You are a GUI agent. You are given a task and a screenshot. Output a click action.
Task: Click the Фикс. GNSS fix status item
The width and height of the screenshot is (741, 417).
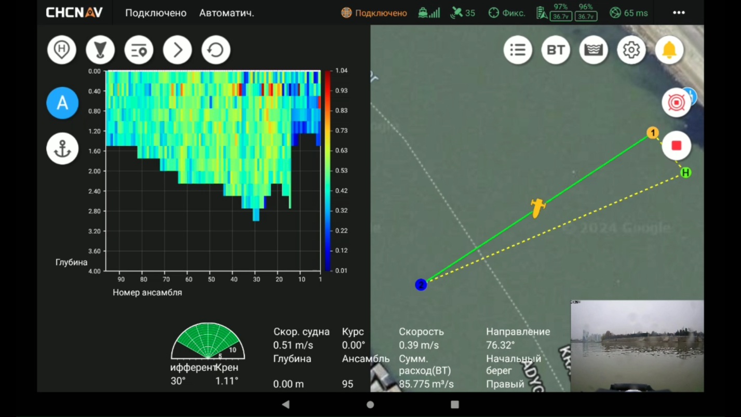tap(505, 12)
